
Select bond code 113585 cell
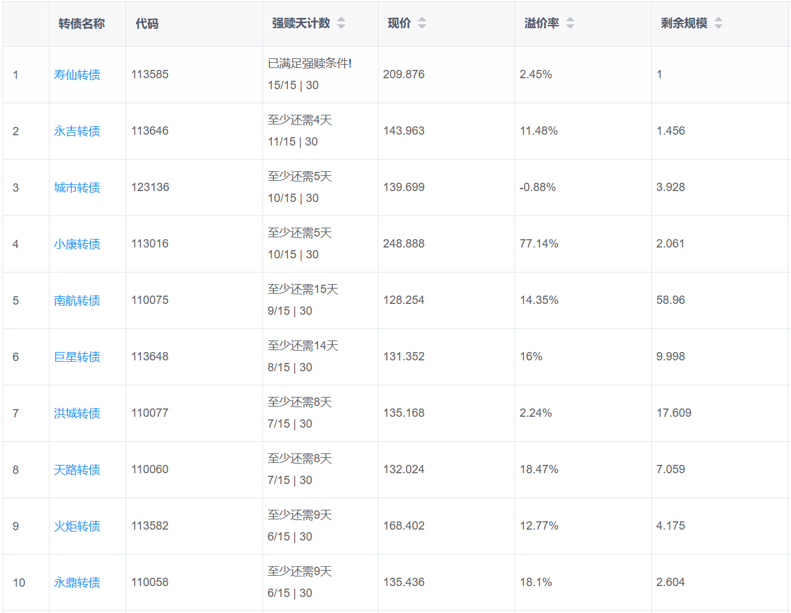tap(150, 74)
